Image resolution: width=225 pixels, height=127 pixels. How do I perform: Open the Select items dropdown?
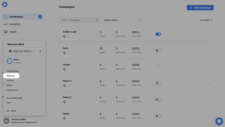point(123,20)
